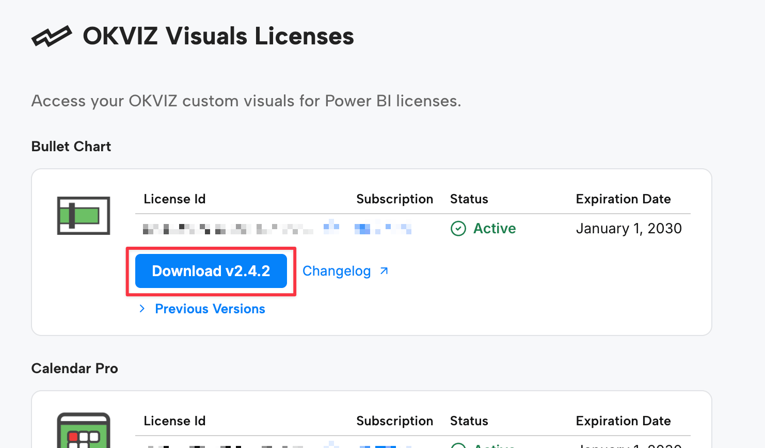
Task: Click the Calendar Pro visual icon
Action: pos(84,430)
